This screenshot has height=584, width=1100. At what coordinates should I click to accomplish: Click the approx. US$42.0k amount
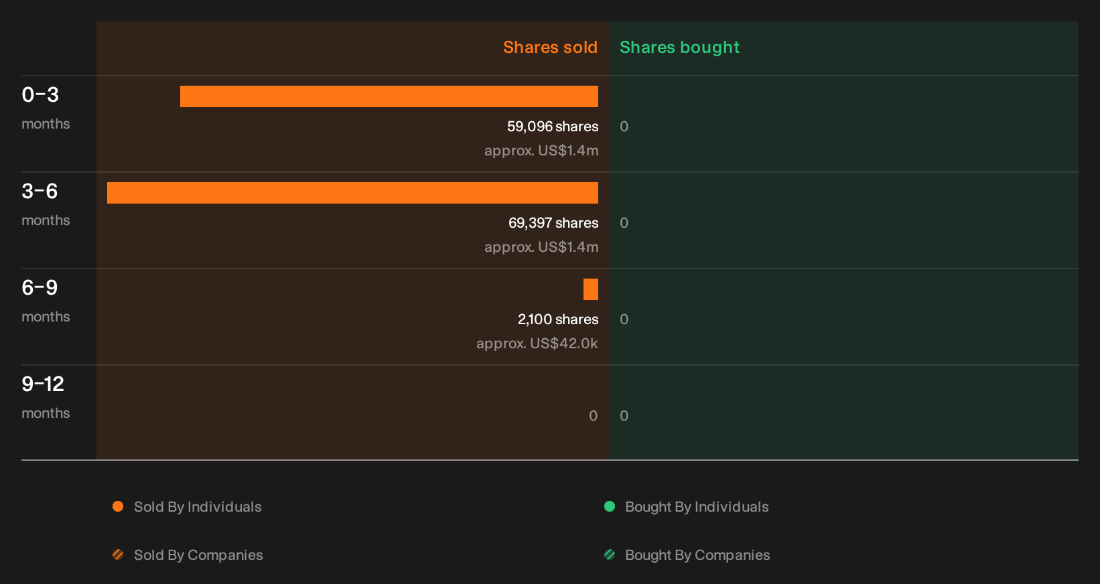pyautogui.click(x=537, y=344)
